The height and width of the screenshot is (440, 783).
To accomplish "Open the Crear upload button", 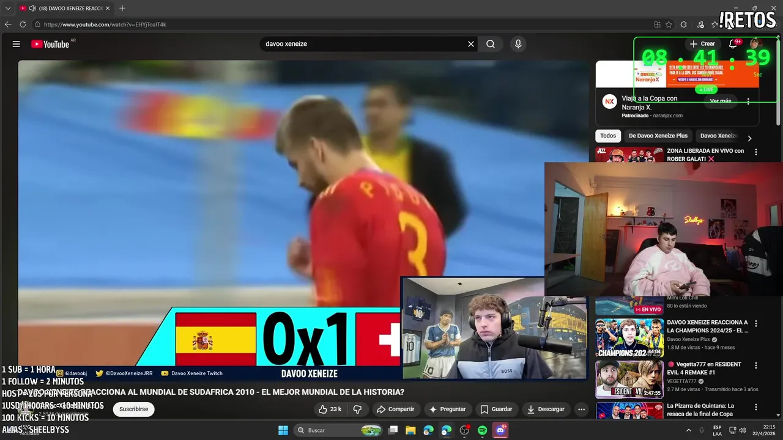I will [x=702, y=44].
